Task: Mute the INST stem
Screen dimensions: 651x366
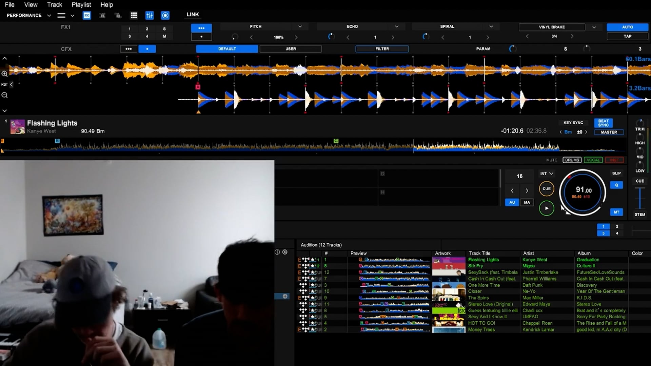Action: click(614, 160)
